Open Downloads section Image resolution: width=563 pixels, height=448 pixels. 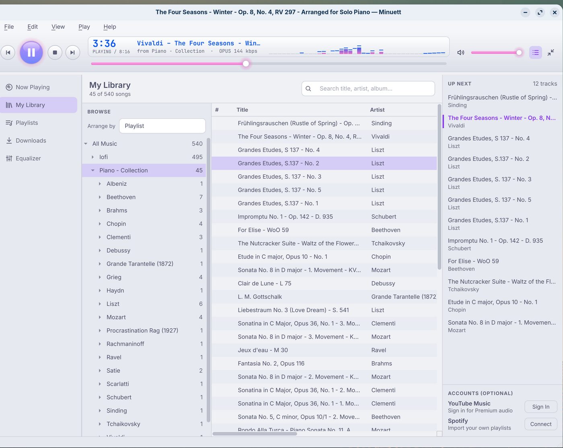39,140
